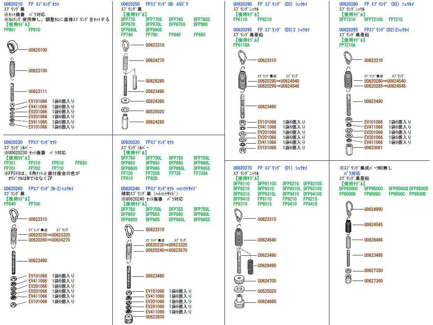Click the cap nut drawing beside U0623830
Viewport: 433px width, 325px height.
(x=129, y=318)
